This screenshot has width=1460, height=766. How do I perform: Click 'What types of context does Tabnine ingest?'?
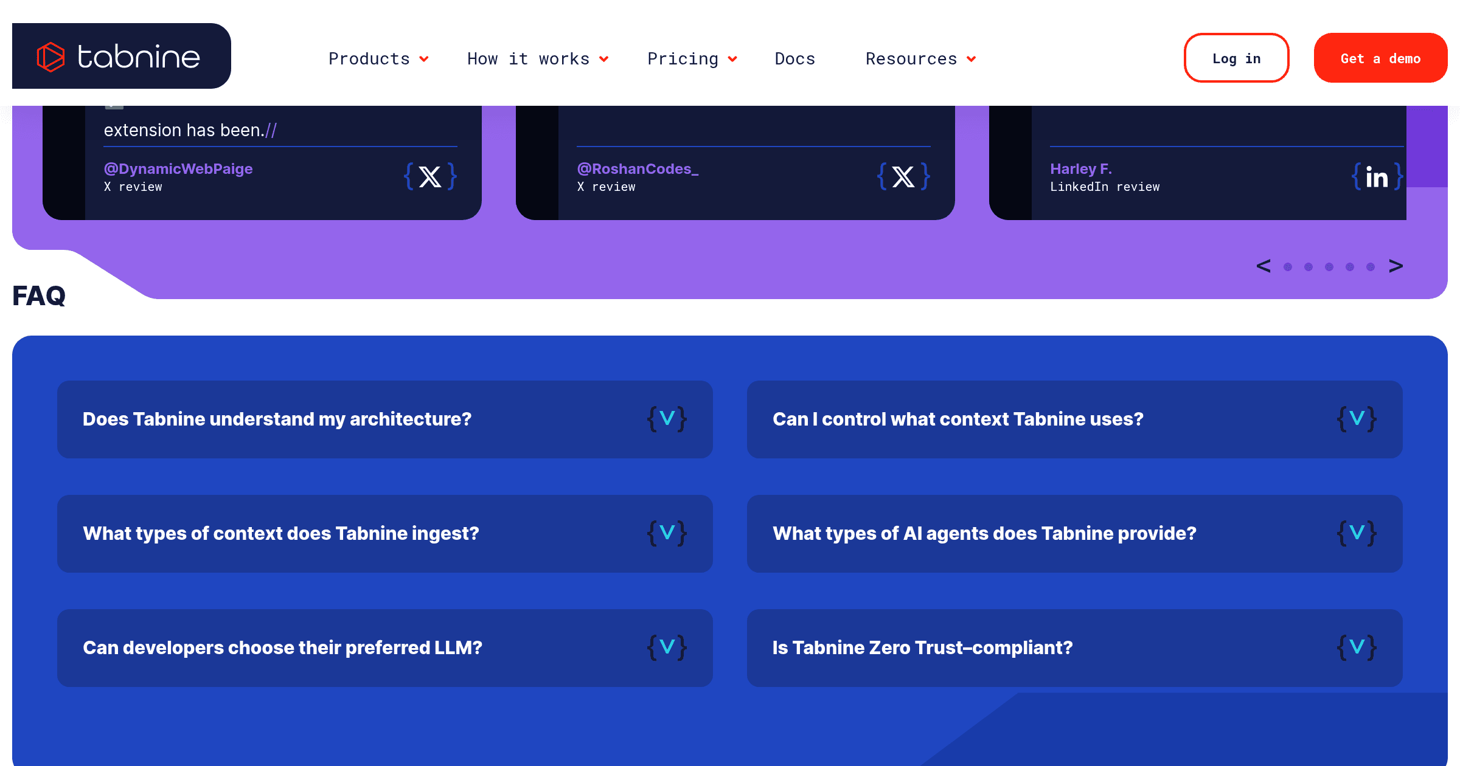point(281,533)
